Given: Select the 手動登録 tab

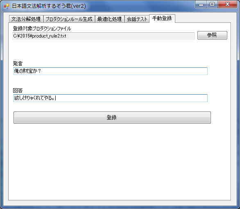Looking at the screenshot, I should [162, 18].
